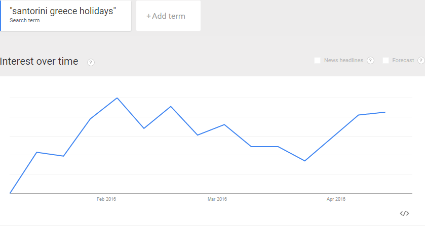Click the embed code icon below the chart
Viewport: 425px width, 226px height.
click(x=404, y=213)
